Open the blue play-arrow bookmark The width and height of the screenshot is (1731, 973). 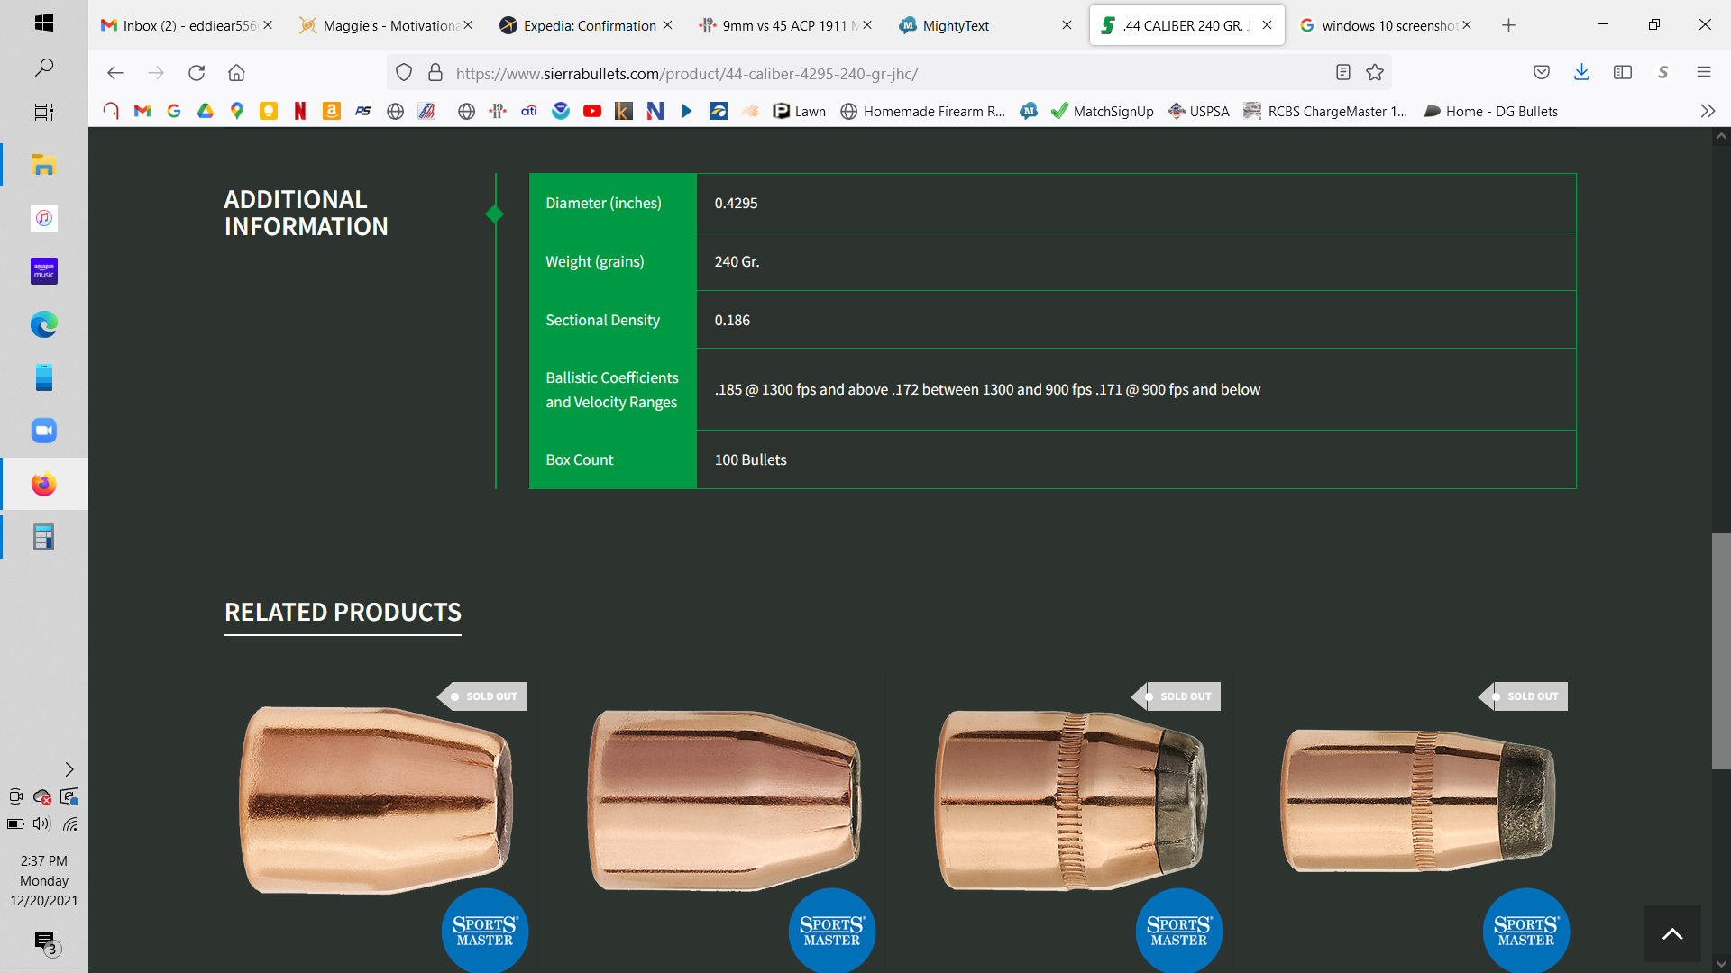coord(687,111)
